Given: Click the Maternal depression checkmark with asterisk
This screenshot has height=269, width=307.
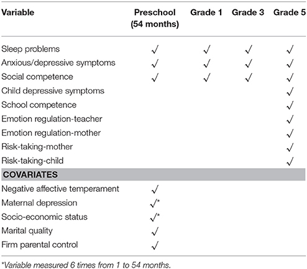Looking at the screenshot, I should tap(155, 203).
